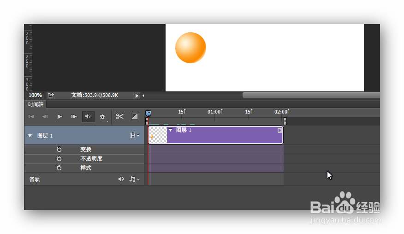The image size is (404, 234).
Task: Step back to previous frame
Action: [45, 116]
